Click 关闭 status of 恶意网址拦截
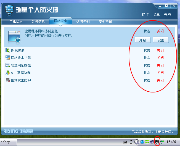The height and width of the screenshot is (146, 180). 160,65
